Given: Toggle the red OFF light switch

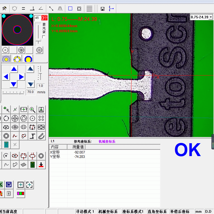Looking at the screenshot, I should (45, 18).
